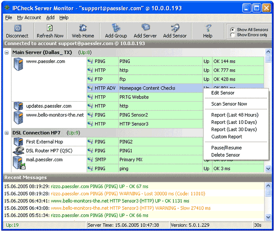The height and width of the screenshot is (231, 274).
Task: Click the Disconnect toolbar icon
Action: point(18,28)
